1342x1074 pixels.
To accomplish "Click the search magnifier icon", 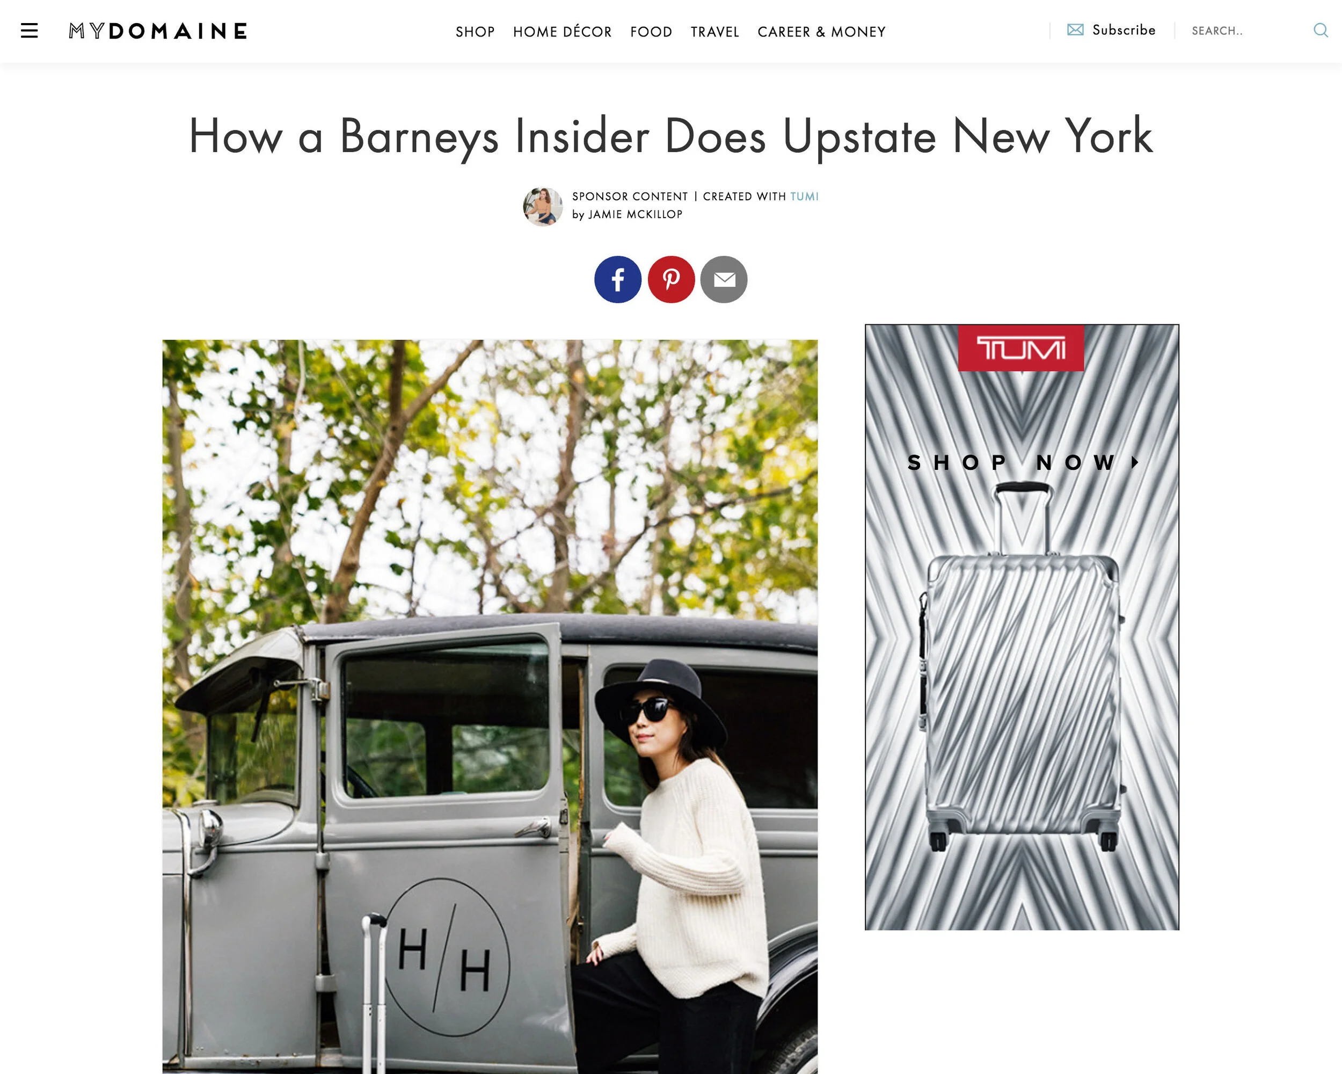I will pos(1320,30).
